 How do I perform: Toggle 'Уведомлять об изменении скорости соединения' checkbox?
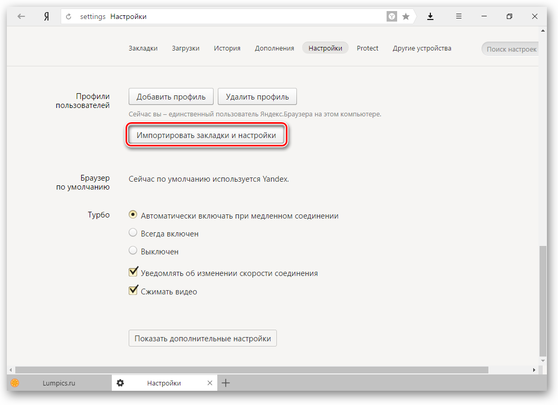[x=133, y=272]
